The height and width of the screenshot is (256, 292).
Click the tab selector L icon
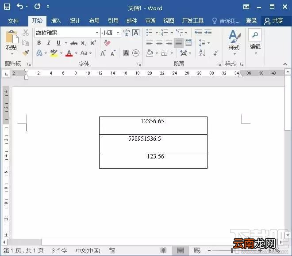[x=7, y=74]
